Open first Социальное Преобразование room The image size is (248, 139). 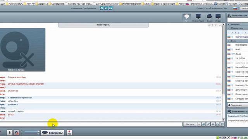tap(238, 116)
